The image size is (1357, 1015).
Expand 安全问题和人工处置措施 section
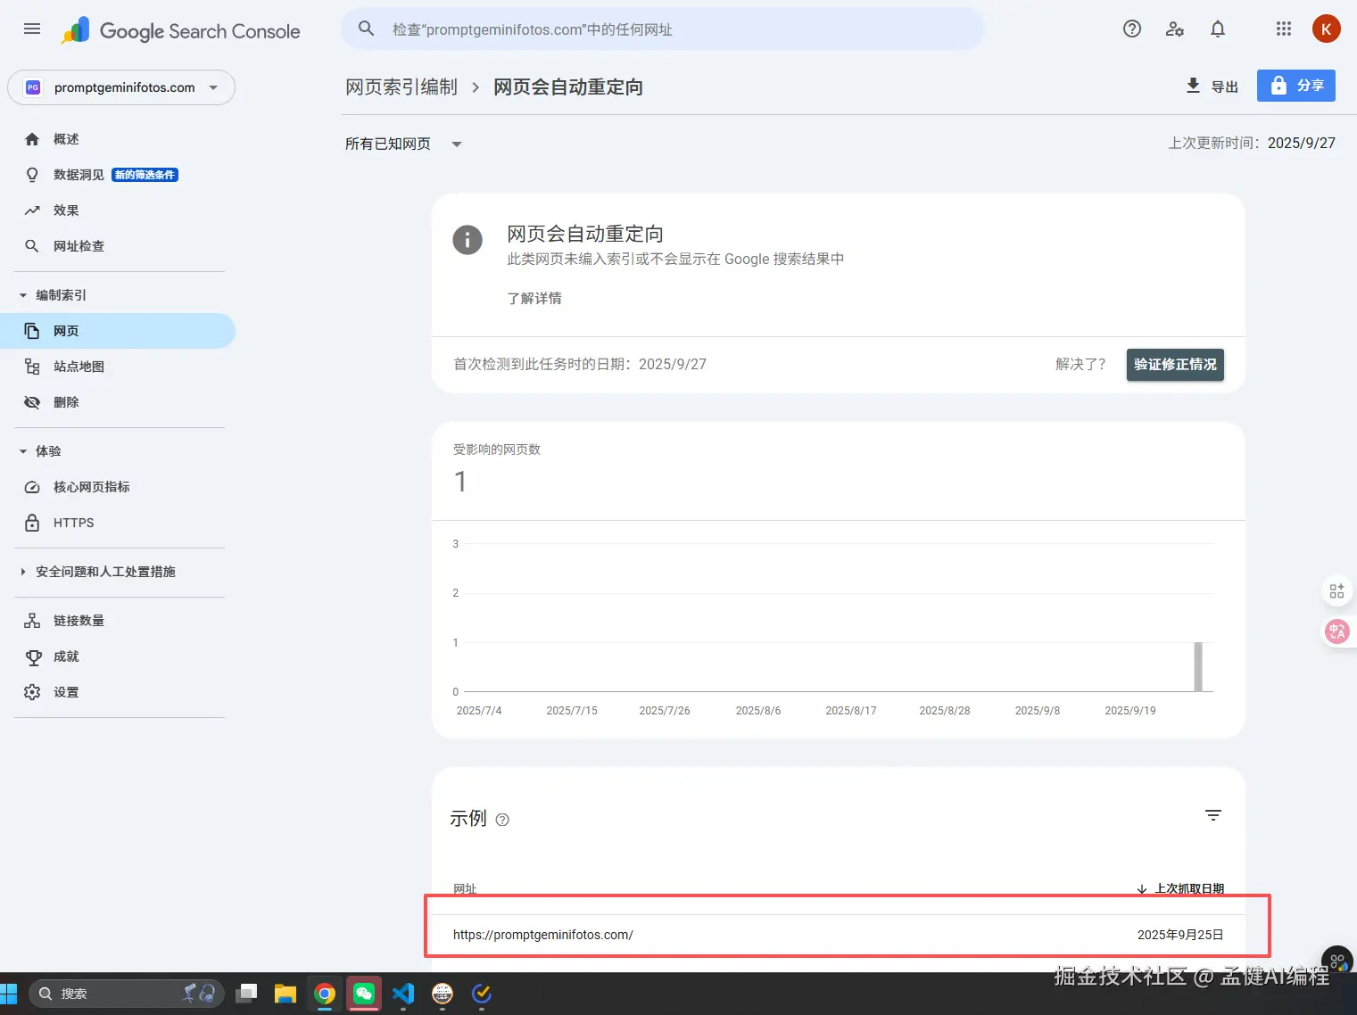tap(97, 572)
